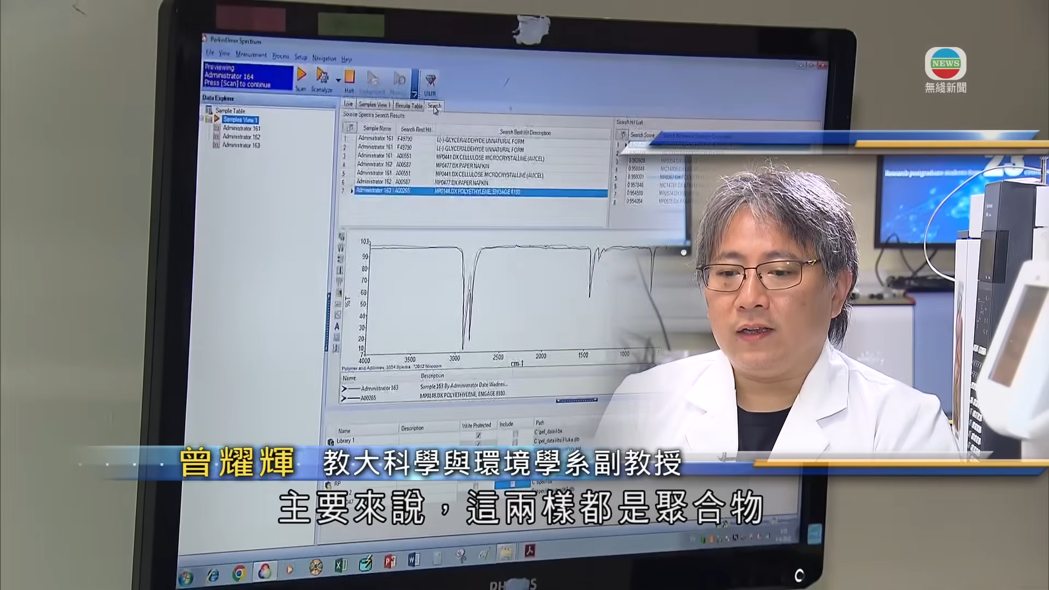The image size is (1049, 590).
Task: Click the orange Scan play icon
Action: [301, 75]
